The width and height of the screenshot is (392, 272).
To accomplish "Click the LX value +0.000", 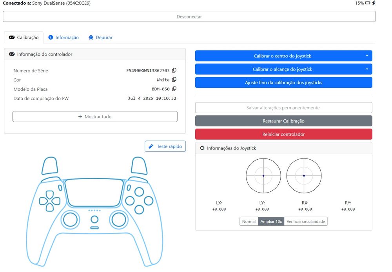I will [x=219, y=209].
